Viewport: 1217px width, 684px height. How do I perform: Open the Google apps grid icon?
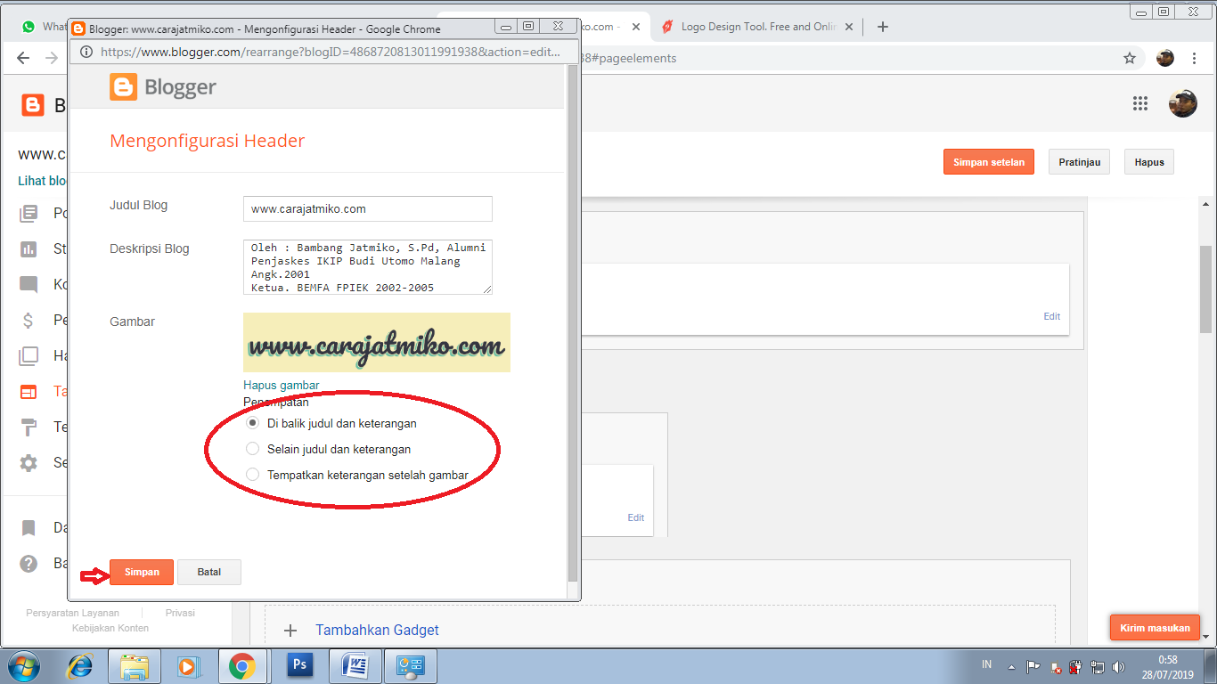click(1140, 103)
